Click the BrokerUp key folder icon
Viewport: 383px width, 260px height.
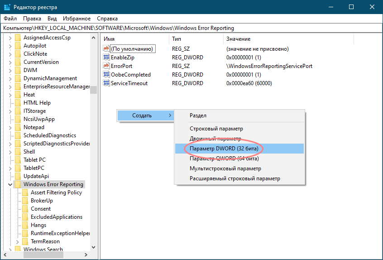pyautogui.click(x=25, y=201)
